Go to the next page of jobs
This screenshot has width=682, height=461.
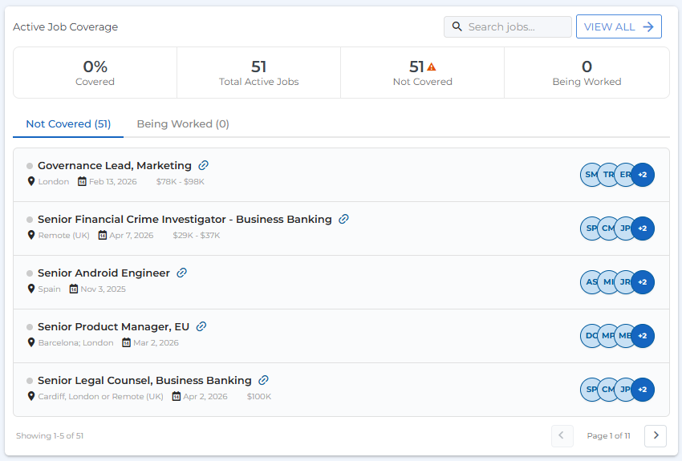tap(656, 435)
